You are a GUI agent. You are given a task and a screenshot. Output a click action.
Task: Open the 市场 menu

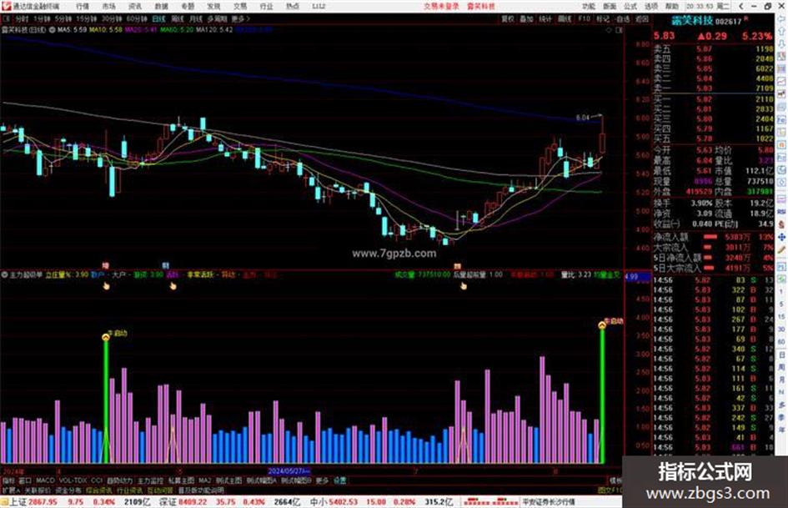click(108, 7)
